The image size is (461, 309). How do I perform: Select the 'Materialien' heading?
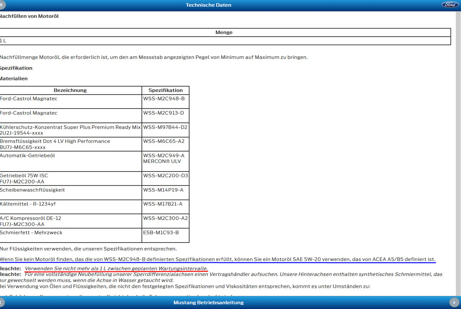tap(14, 78)
